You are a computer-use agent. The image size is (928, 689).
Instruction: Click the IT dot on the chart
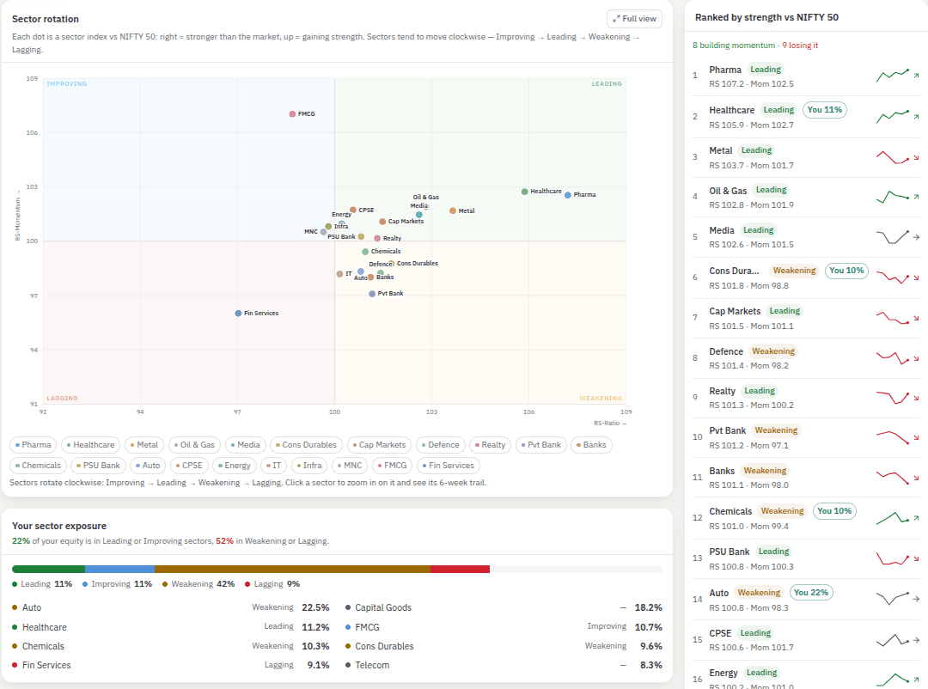[339, 274]
